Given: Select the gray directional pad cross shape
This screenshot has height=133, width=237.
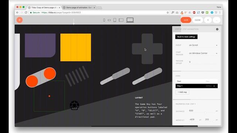Looking at the screenshot, I should point(147,49).
